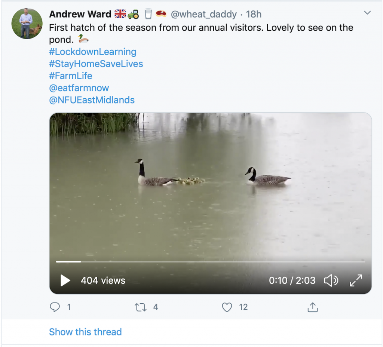Mute the video volume speaker icon
Screen dimensions: 383x347
point(331,280)
